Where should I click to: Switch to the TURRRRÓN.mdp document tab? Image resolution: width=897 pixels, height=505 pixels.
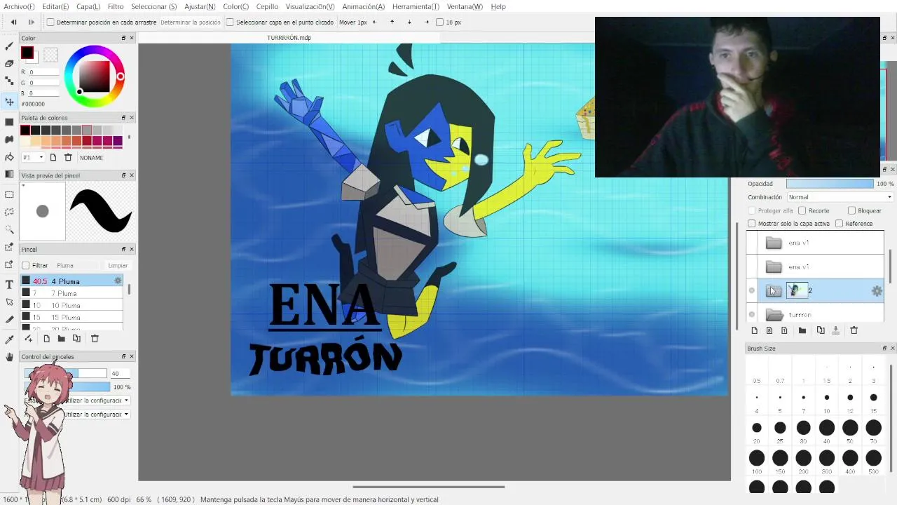click(289, 38)
